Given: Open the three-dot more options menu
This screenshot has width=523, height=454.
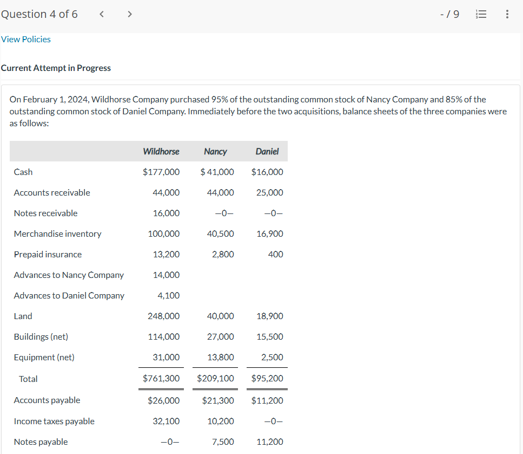Looking at the screenshot, I should 507,14.
